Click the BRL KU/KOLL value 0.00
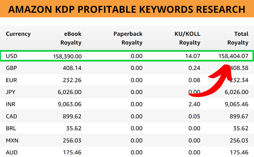 [x=194, y=128]
